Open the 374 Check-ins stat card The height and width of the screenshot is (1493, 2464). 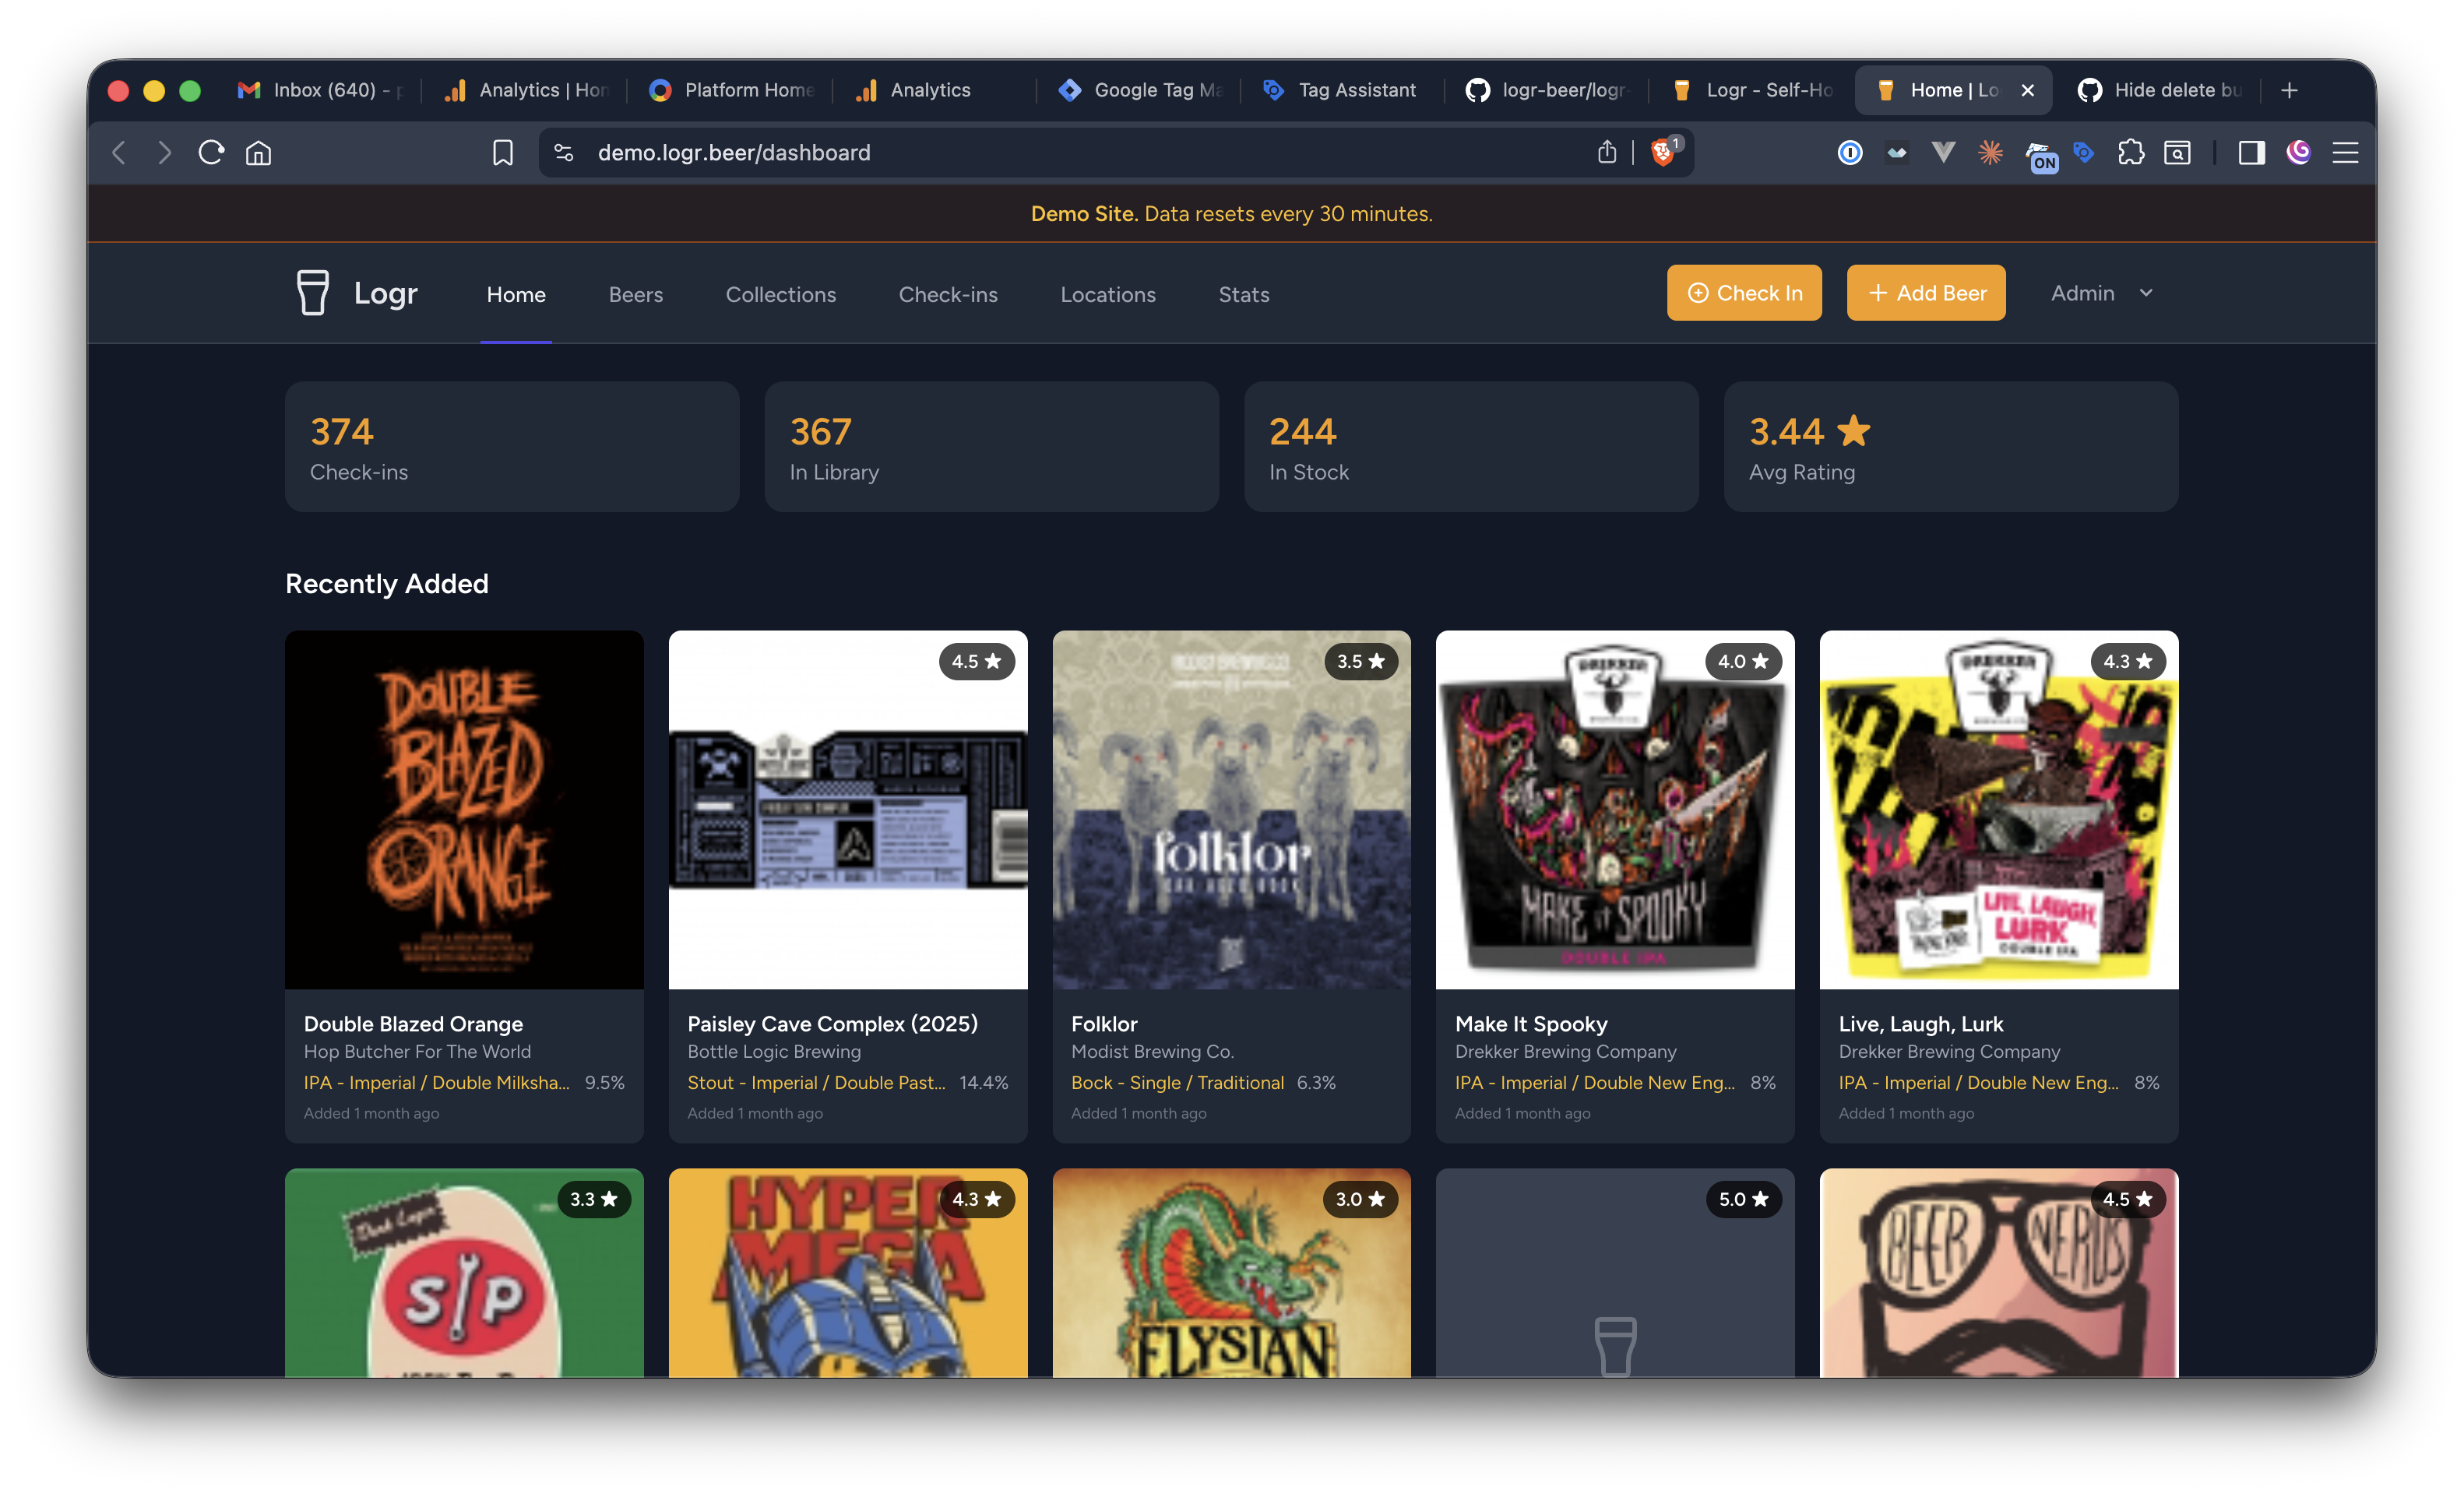512,447
